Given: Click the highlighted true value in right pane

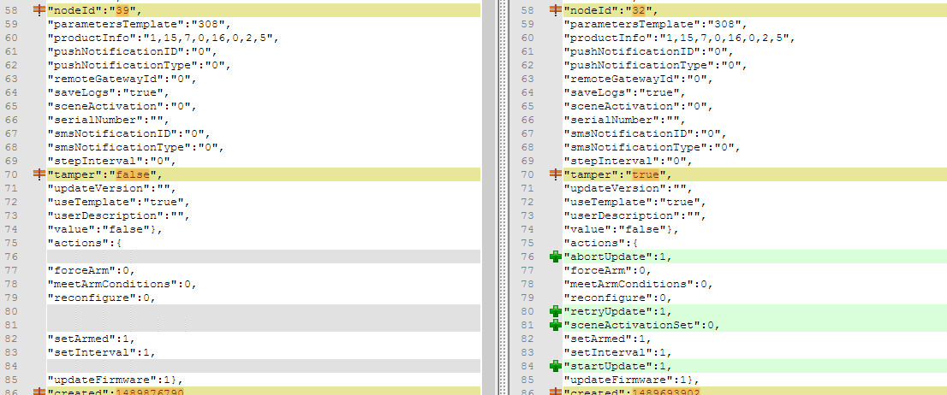Looking at the screenshot, I should [x=644, y=174].
